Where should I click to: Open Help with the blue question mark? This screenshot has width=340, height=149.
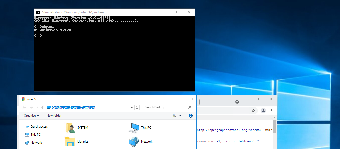coord(191,116)
